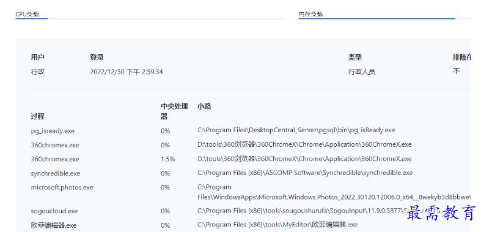Click the 类型 column header
The height and width of the screenshot is (232, 481).
point(355,57)
